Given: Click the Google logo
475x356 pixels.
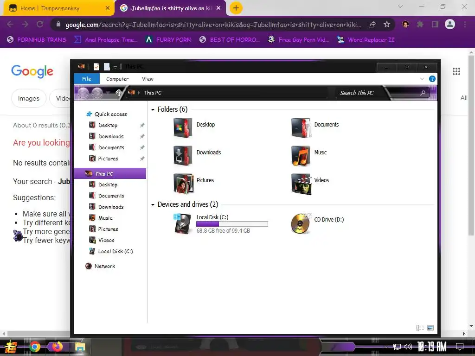Looking at the screenshot, I should (32, 71).
